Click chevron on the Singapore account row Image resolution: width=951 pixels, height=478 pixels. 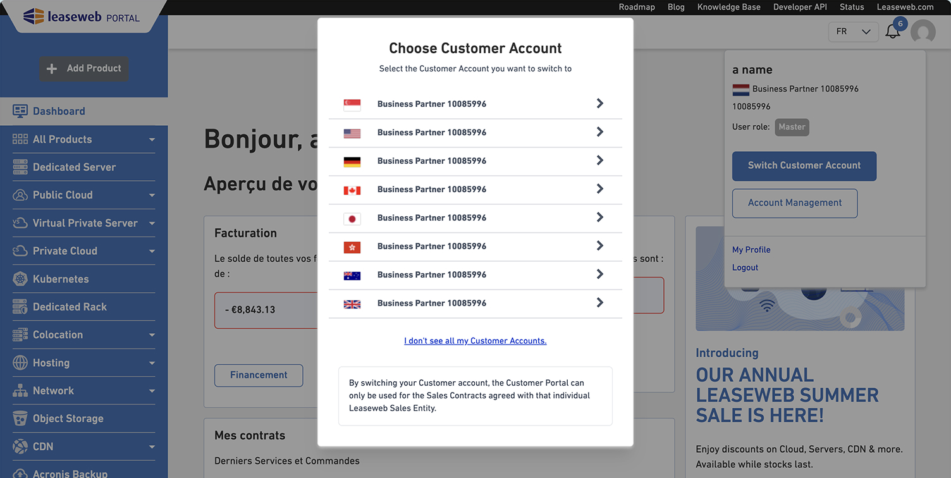[600, 103]
